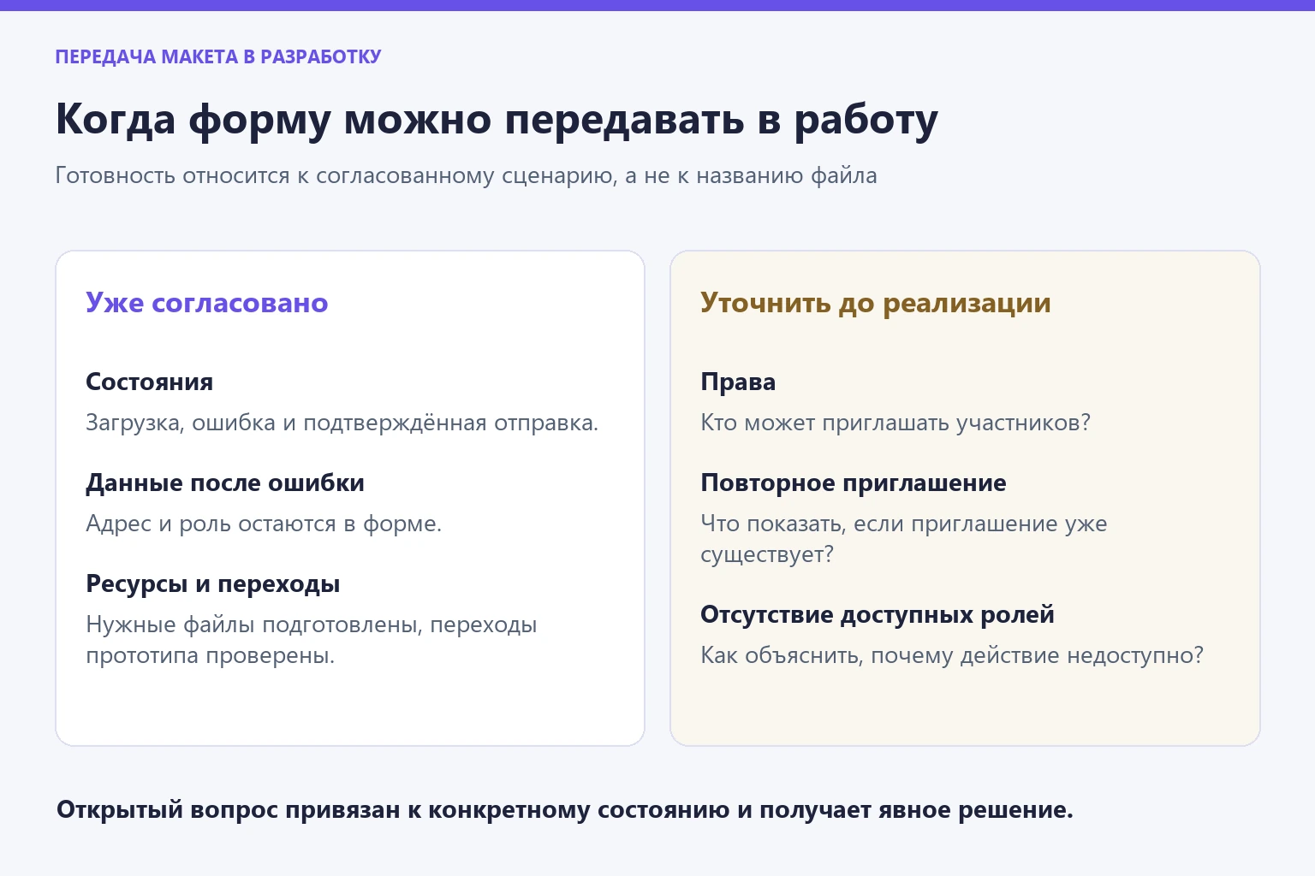Select the 'Повторное приглашение' heading
The height and width of the screenshot is (876, 1315).
854,482
